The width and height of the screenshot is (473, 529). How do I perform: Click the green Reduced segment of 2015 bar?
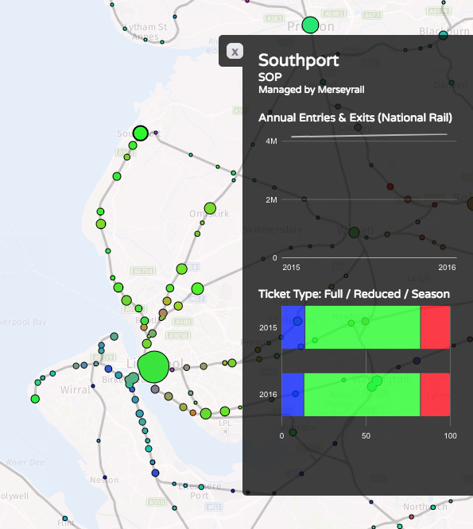363,327
